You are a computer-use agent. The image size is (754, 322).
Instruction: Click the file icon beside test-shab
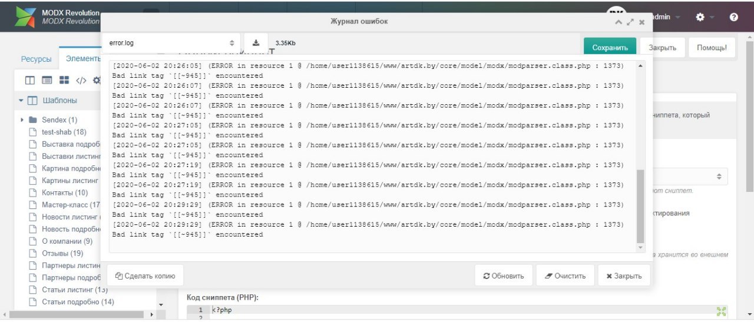click(33, 132)
